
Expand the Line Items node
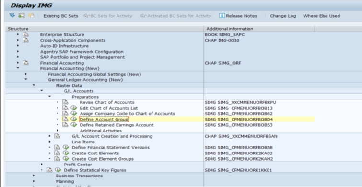pos(49,142)
